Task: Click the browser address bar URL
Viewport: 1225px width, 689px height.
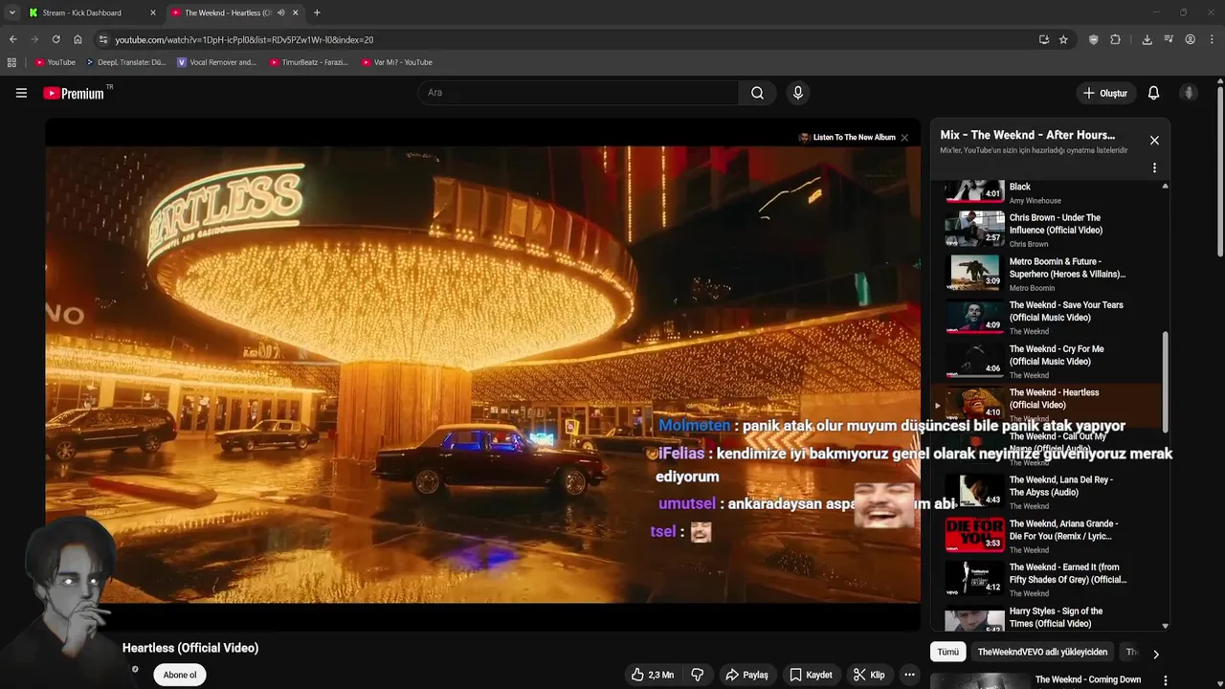Action: tap(244, 39)
